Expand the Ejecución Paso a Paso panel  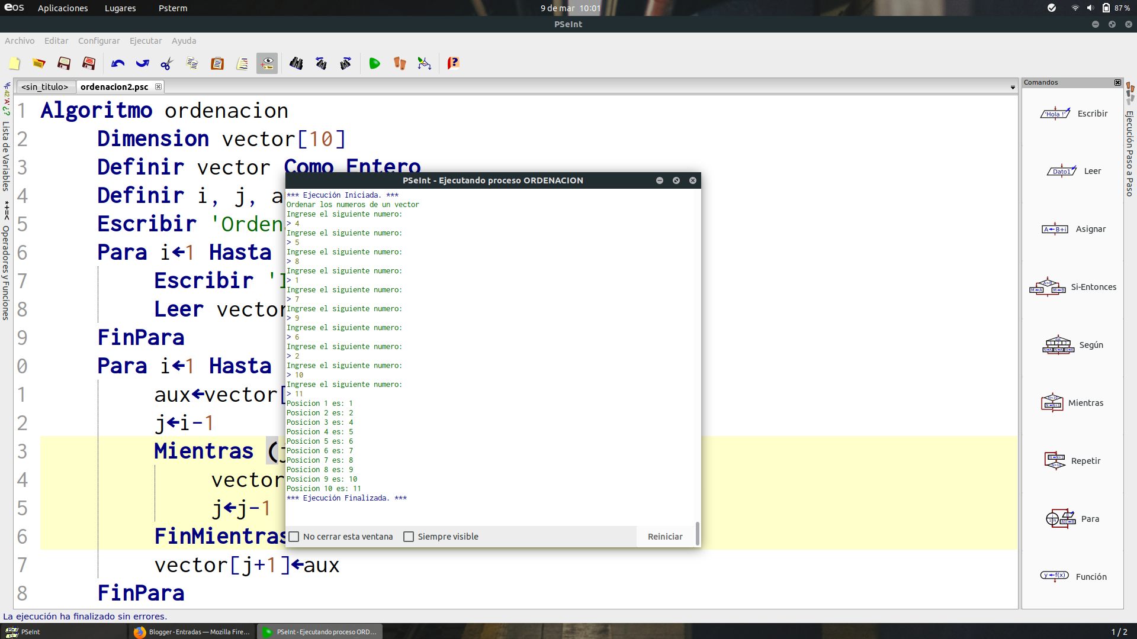click(1130, 153)
